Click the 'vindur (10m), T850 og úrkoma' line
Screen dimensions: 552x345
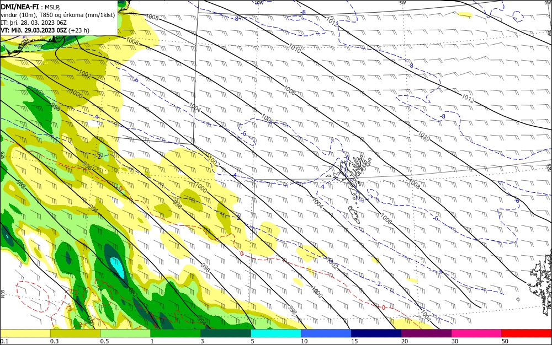pyautogui.click(x=58, y=15)
